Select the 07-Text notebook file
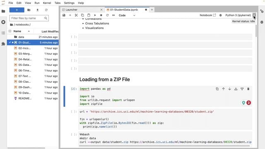Screen dimensions: 265x149 pos(33,76)
